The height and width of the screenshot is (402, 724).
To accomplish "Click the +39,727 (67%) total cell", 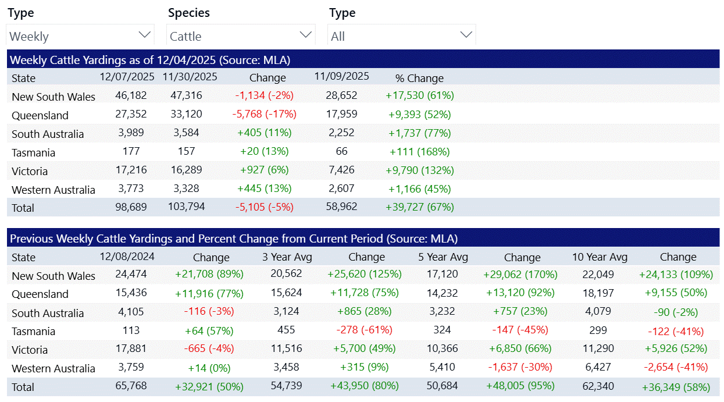I will (x=420, y=207).
